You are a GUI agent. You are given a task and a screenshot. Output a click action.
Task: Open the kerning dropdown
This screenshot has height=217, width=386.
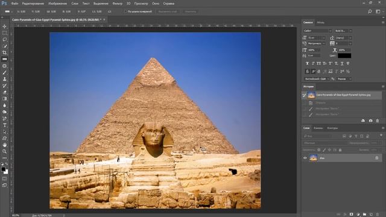point(316,43)
